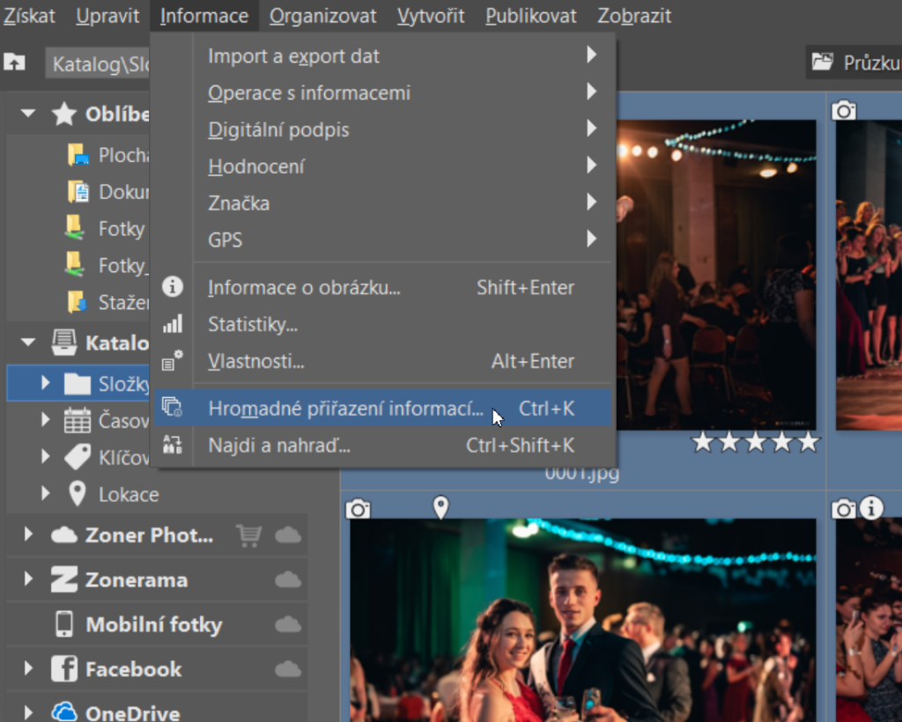
Task: Click the batch assign information icon
Action: pos(172,408)
